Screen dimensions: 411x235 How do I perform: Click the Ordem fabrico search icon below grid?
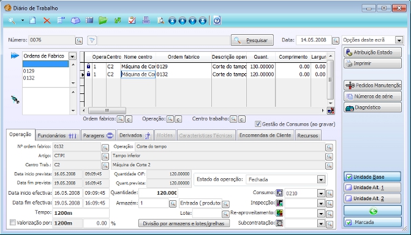coord(120,119)
